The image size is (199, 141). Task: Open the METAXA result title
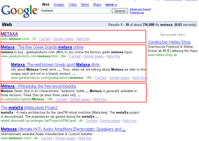[9, 34]
